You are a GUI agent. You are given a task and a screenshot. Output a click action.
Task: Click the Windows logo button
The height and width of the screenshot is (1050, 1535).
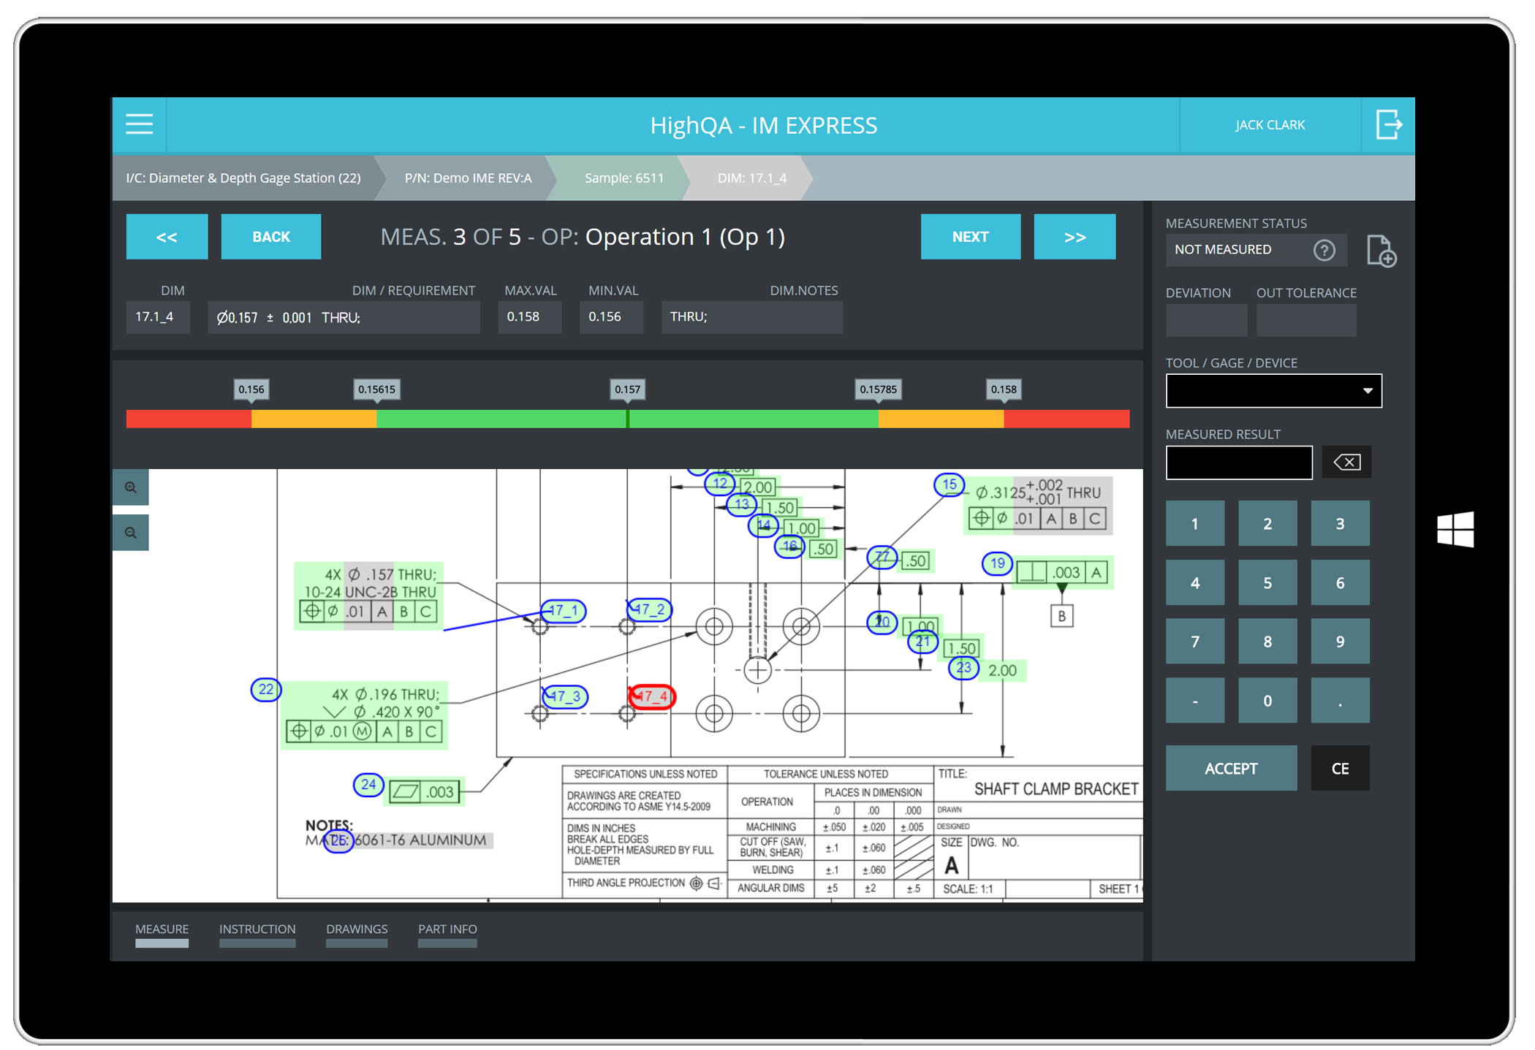[x=1455, y=529]
